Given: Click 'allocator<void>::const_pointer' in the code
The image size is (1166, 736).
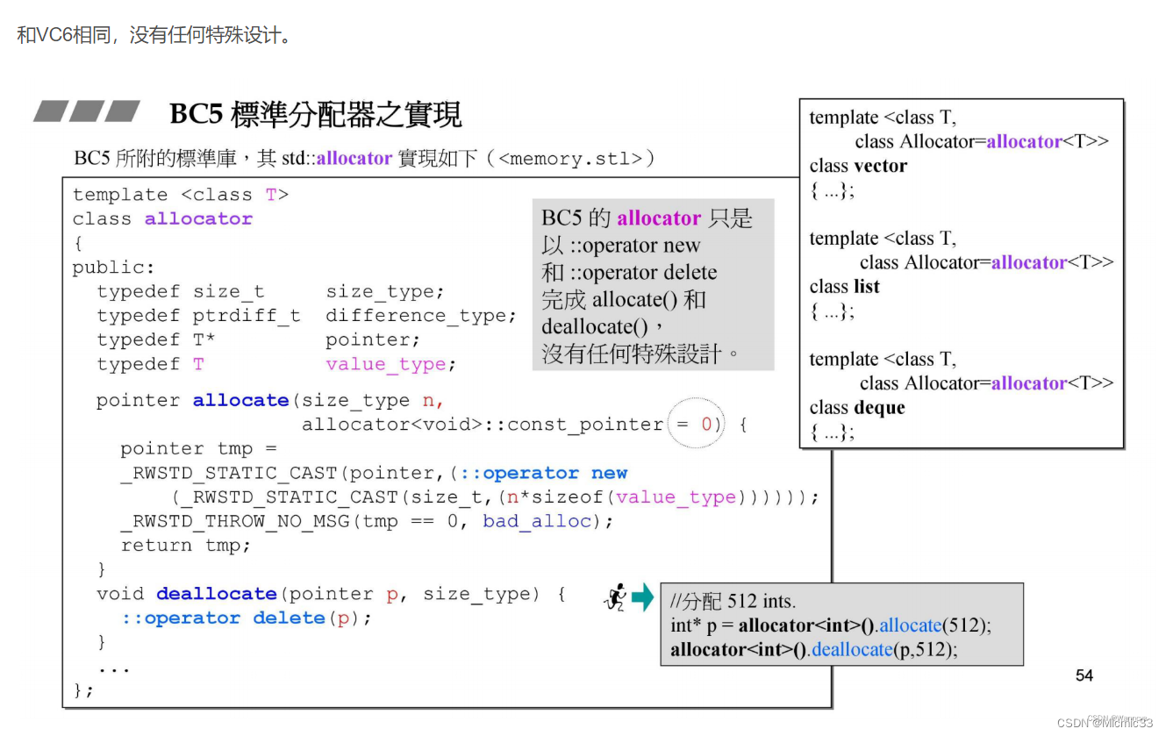Looking at the screenshot, I should point(483,425).
